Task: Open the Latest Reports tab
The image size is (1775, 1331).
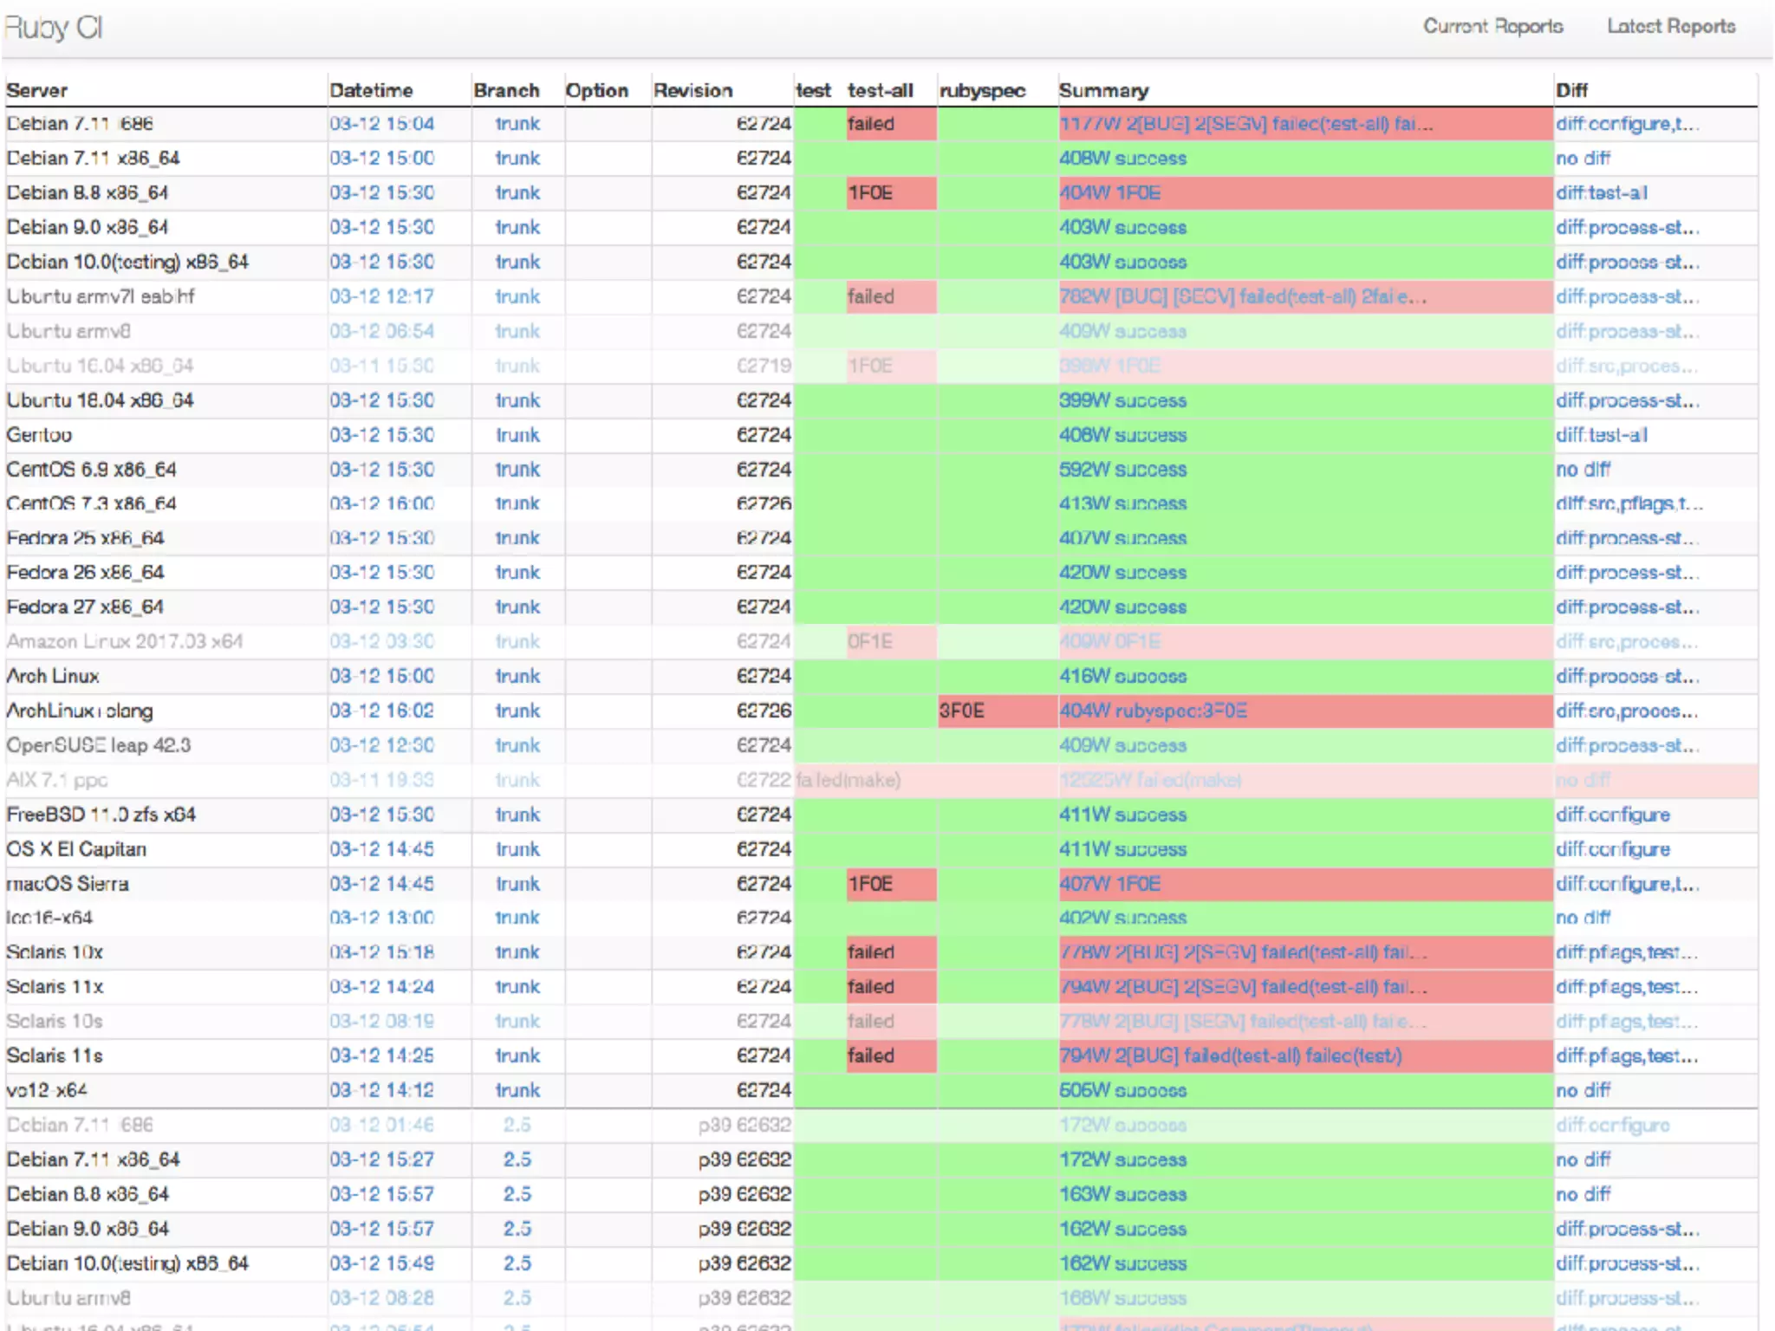Action: pyautogui.click(x=1670, y=27)
